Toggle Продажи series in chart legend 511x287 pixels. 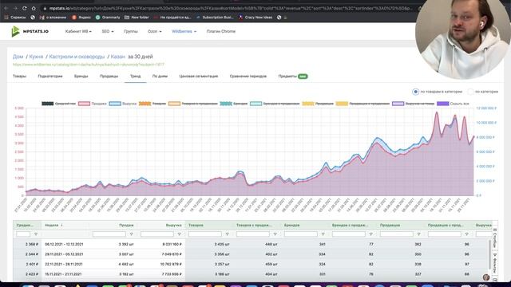(93, 104)
